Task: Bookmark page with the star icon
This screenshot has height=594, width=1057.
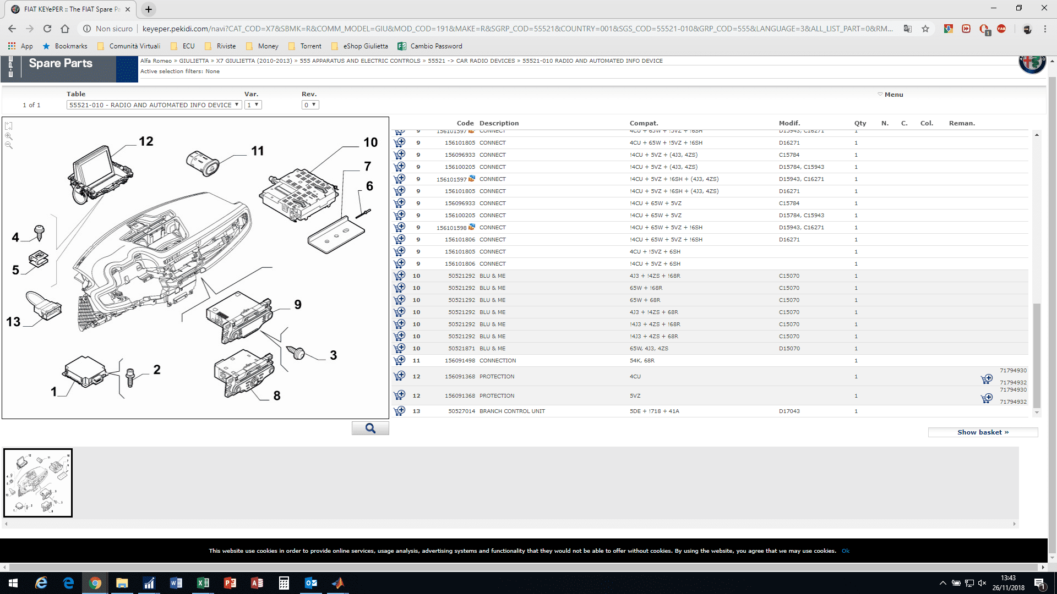Action: tap(925, 29)
